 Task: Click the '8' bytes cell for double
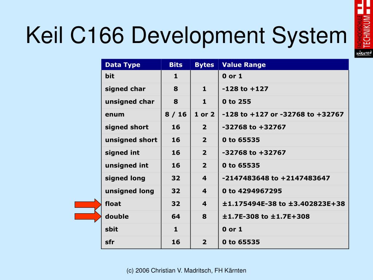204,217
